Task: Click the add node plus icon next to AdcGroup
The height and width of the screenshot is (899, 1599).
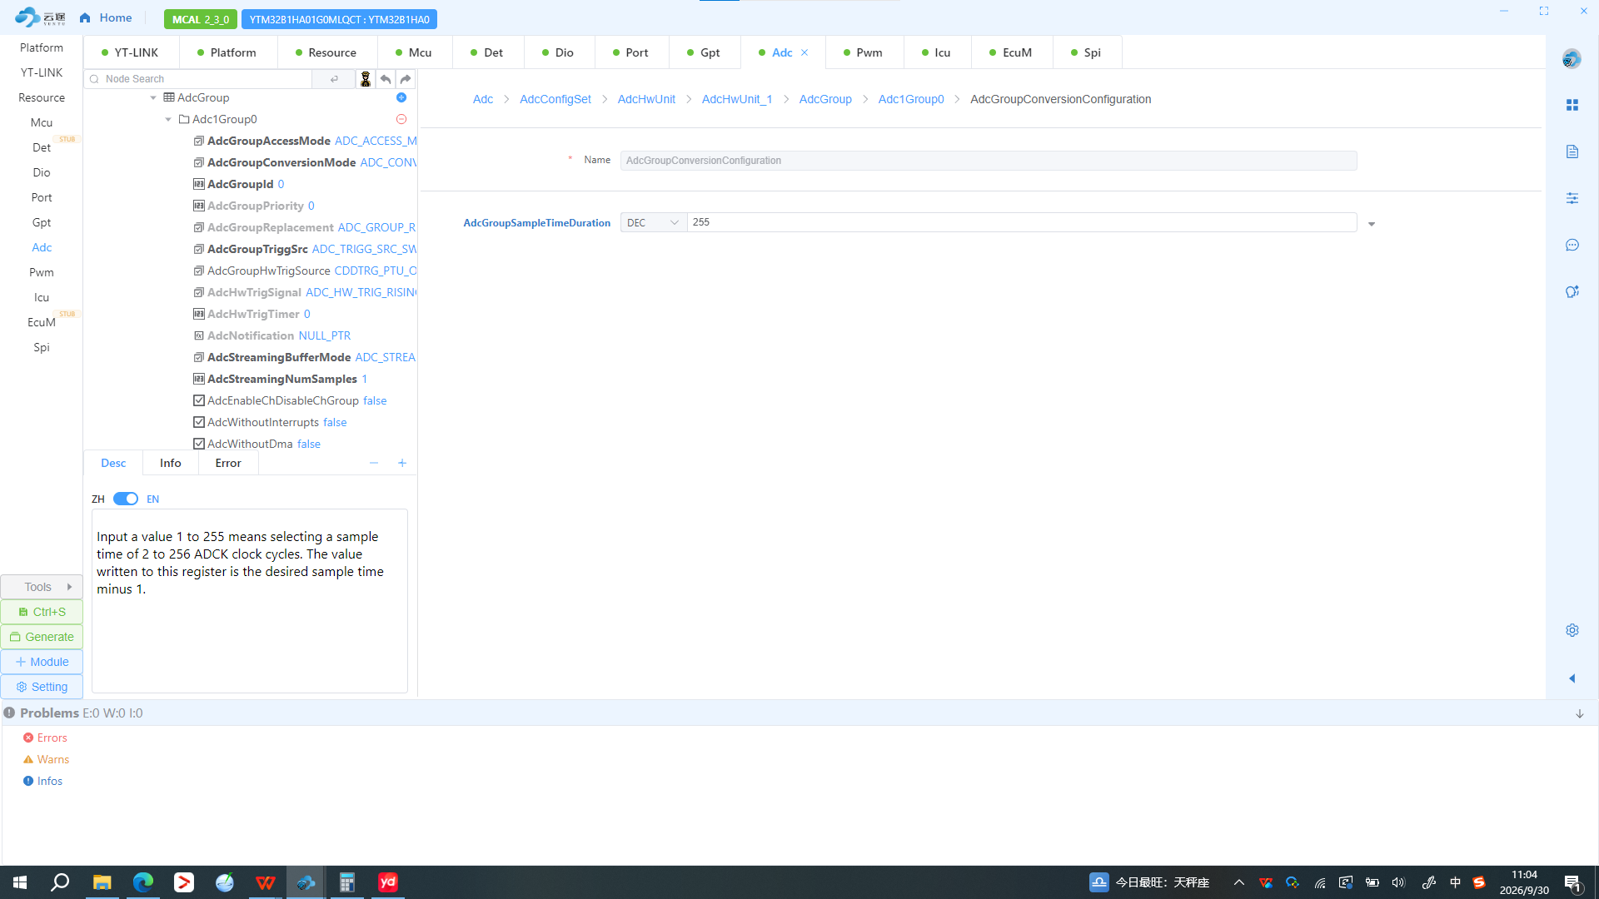Action: tap(401, 97)
